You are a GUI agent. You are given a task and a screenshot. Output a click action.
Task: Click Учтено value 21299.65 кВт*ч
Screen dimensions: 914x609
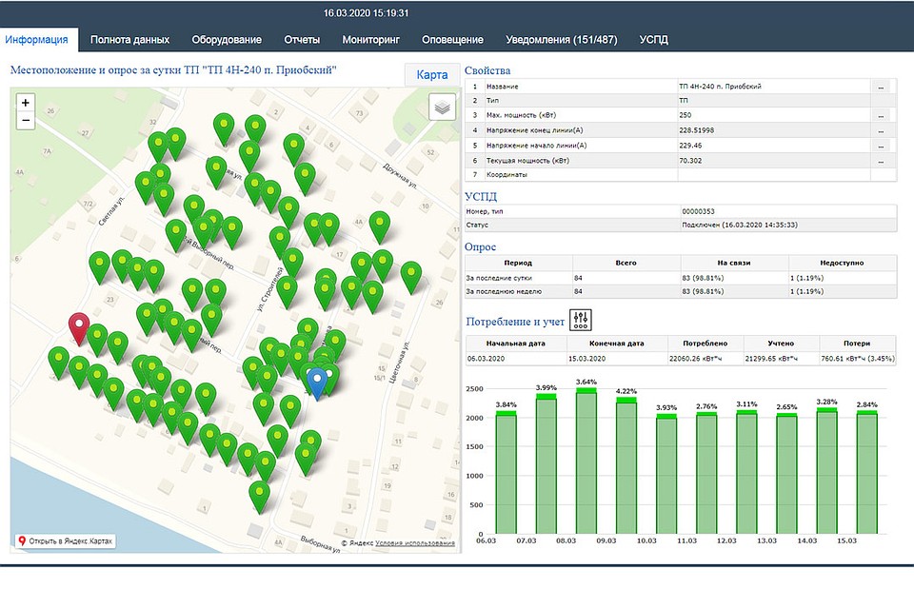coord(771,359)
